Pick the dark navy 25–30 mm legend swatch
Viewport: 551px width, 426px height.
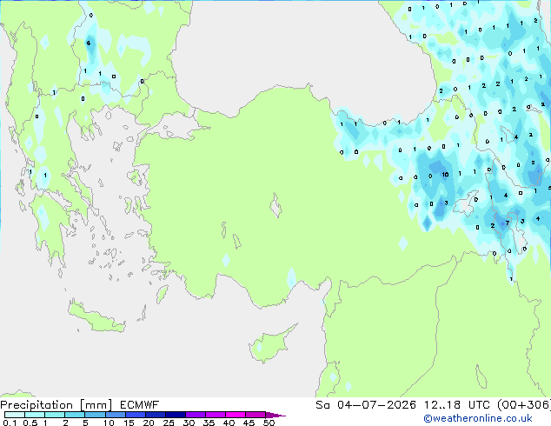[176, 415]
